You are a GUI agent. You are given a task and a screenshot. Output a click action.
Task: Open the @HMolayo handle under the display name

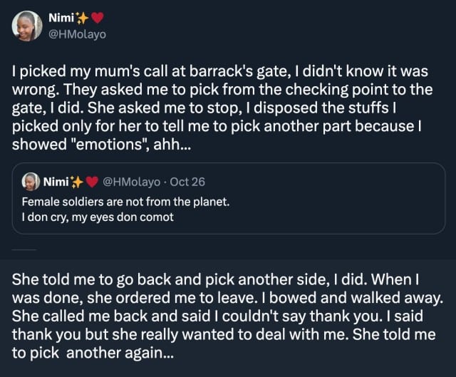(76, 33)
